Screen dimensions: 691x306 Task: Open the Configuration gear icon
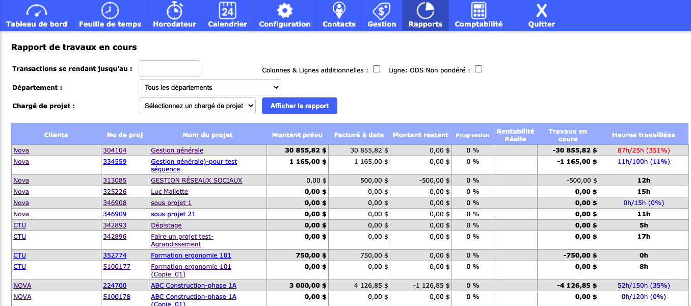tap(284, 10)
